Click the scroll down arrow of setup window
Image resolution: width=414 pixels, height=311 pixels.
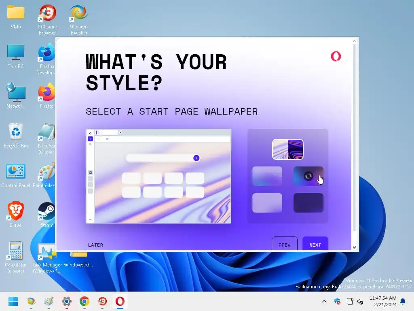click(x=354, y=247)
